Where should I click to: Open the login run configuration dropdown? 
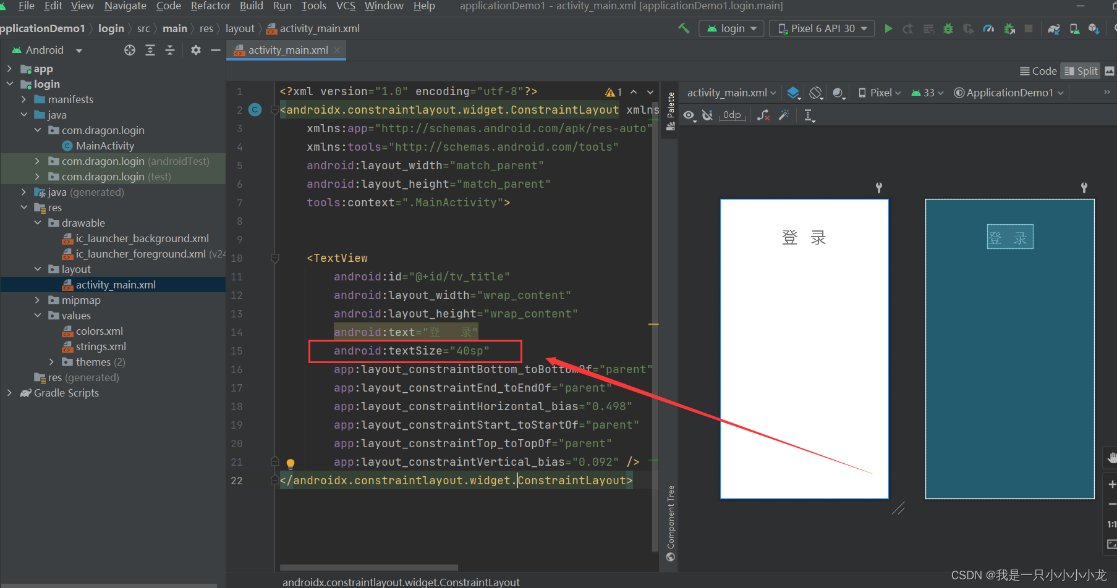(732, 28)
